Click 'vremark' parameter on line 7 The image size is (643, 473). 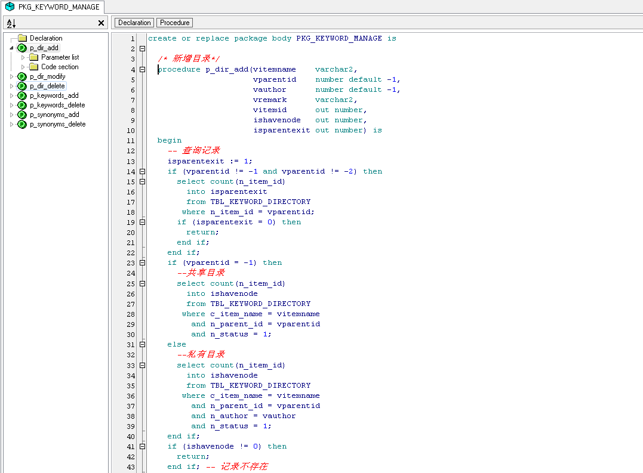coord(270,100)
